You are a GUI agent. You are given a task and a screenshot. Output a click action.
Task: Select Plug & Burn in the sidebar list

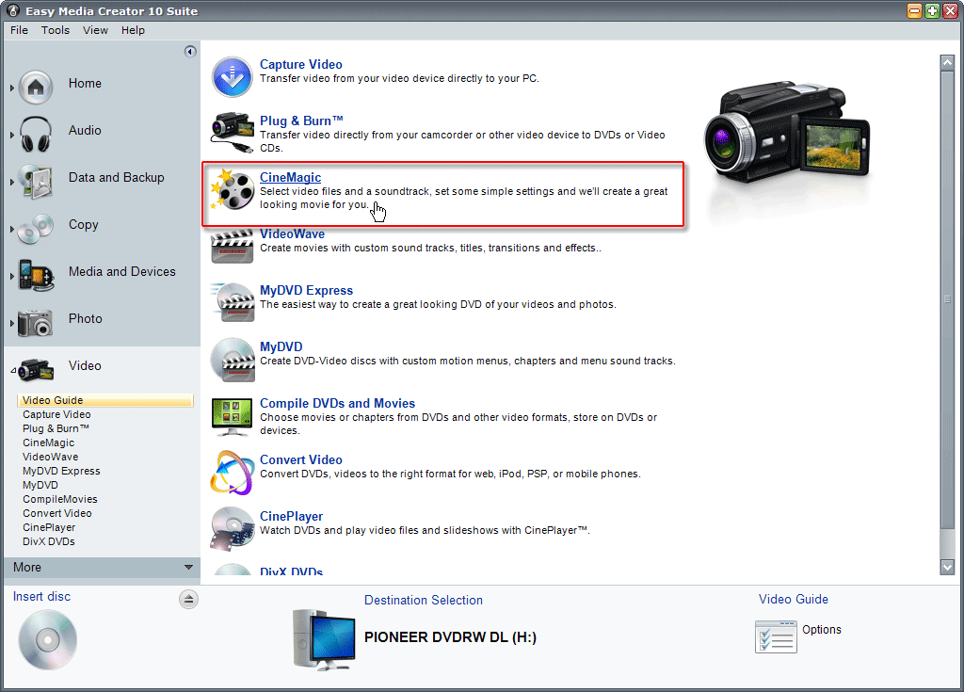coord(56,428)
